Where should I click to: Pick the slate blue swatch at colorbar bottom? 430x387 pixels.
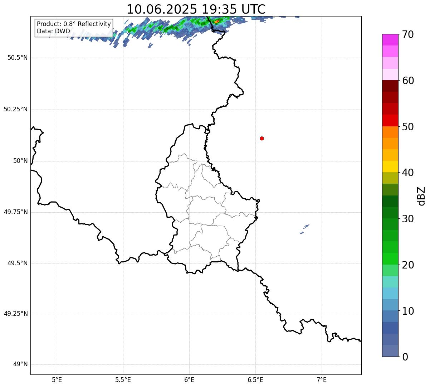point(390,351)
